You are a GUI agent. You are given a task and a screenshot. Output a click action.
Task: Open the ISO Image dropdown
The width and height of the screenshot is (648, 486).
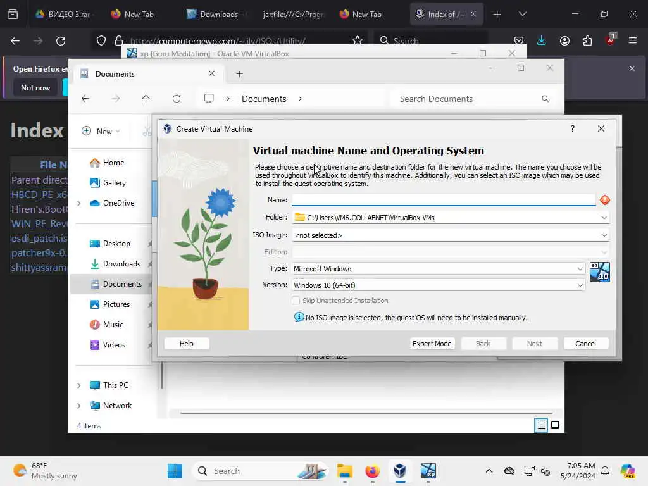click(604, 235)
